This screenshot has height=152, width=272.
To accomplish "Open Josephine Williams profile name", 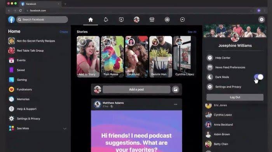I will [235, 46].
